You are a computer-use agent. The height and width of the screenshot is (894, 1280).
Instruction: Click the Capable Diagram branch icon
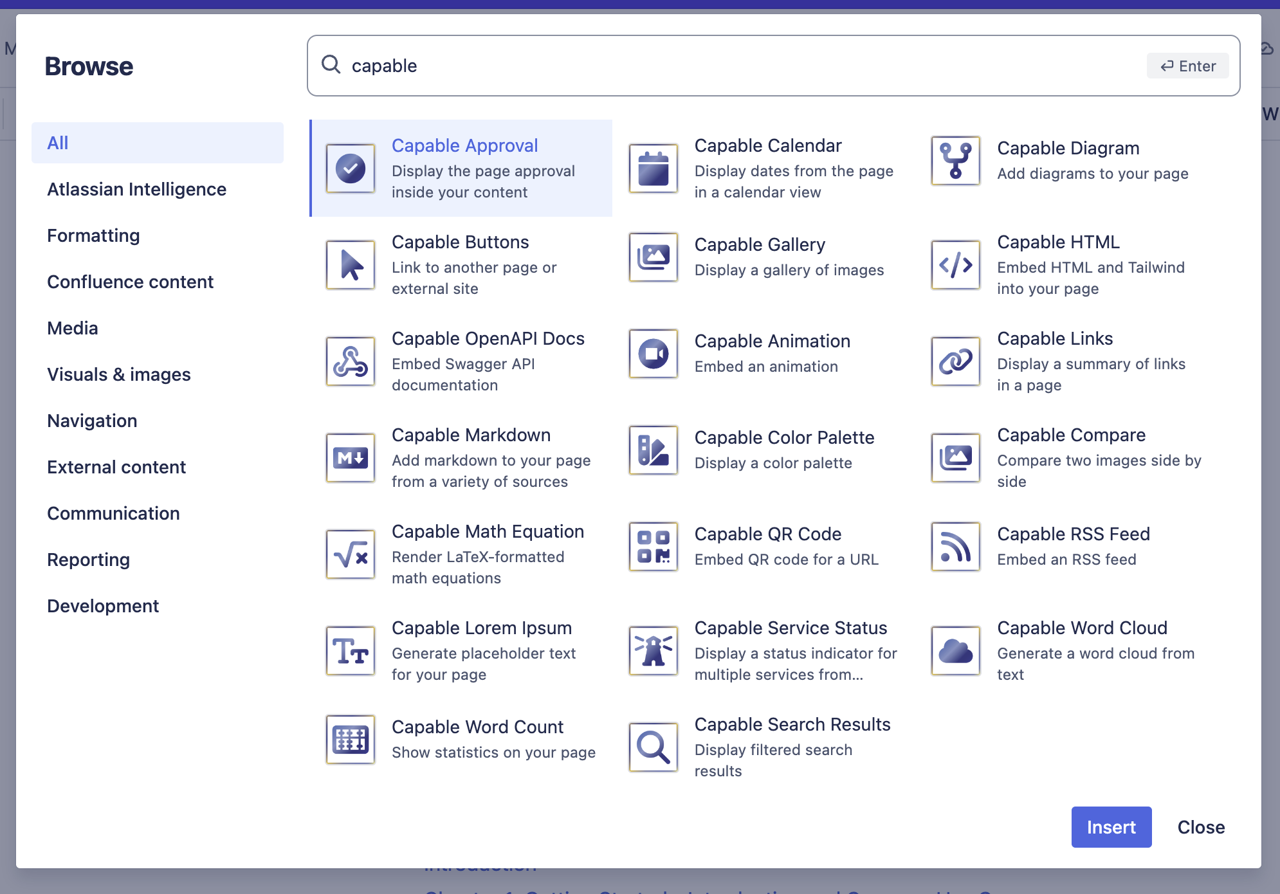coord(955,161)
